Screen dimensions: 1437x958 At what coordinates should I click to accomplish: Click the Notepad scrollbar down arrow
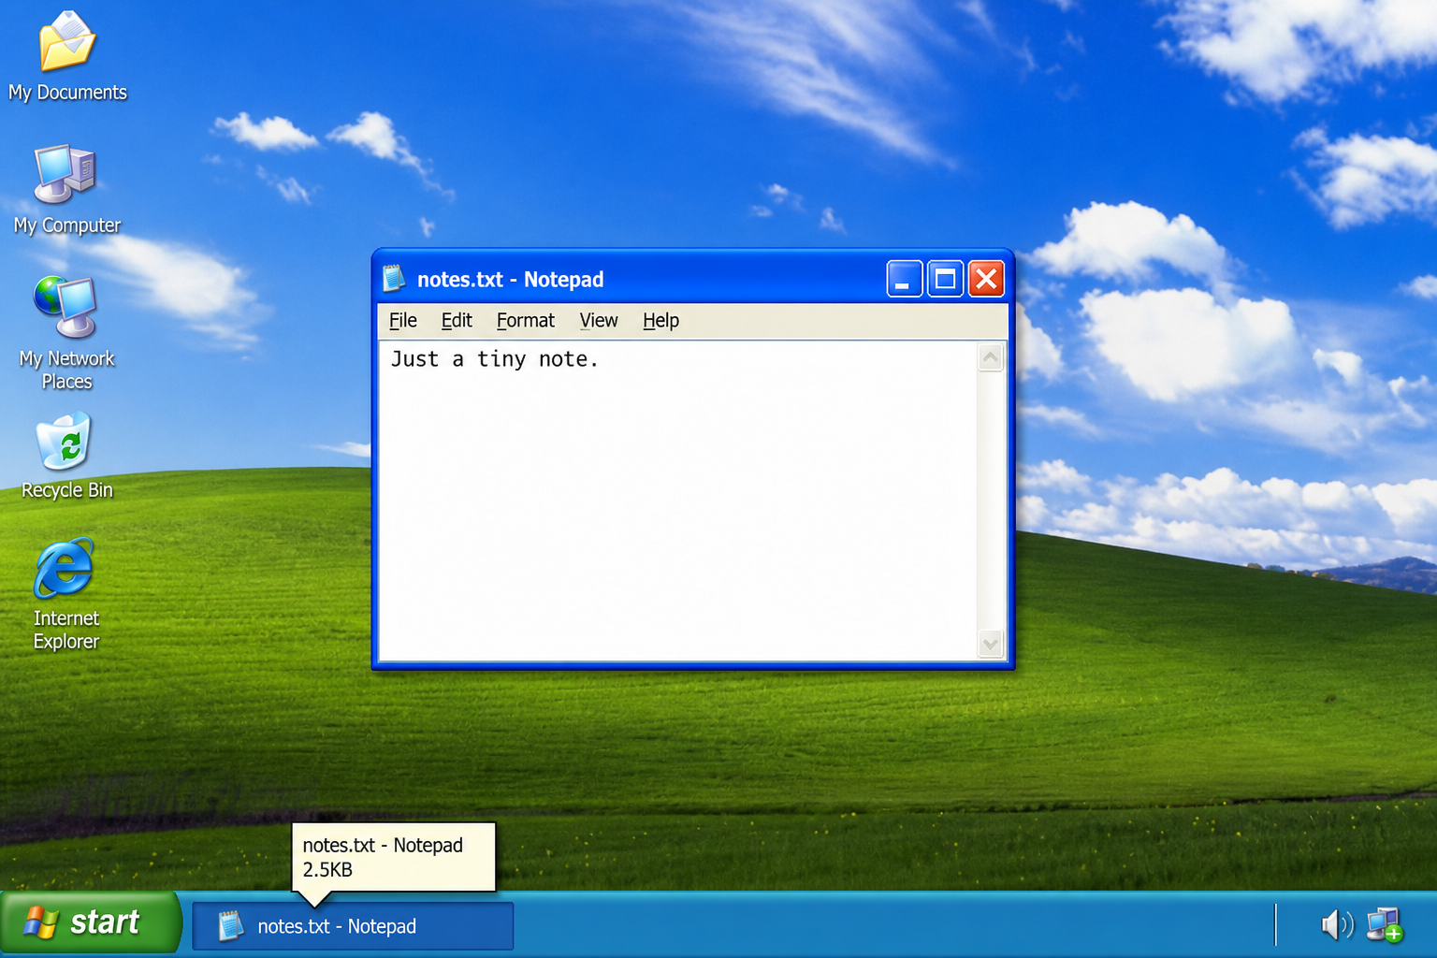[991, 644]
